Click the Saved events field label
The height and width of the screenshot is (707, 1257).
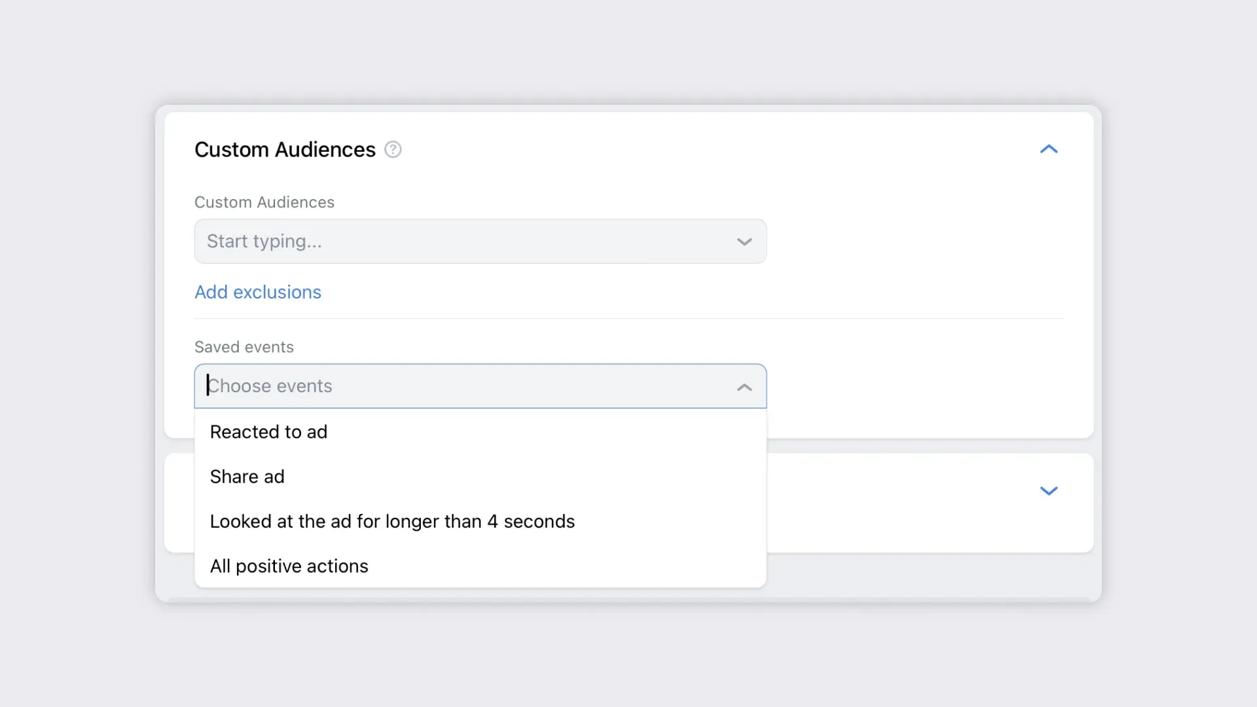(x=244, y=347)
